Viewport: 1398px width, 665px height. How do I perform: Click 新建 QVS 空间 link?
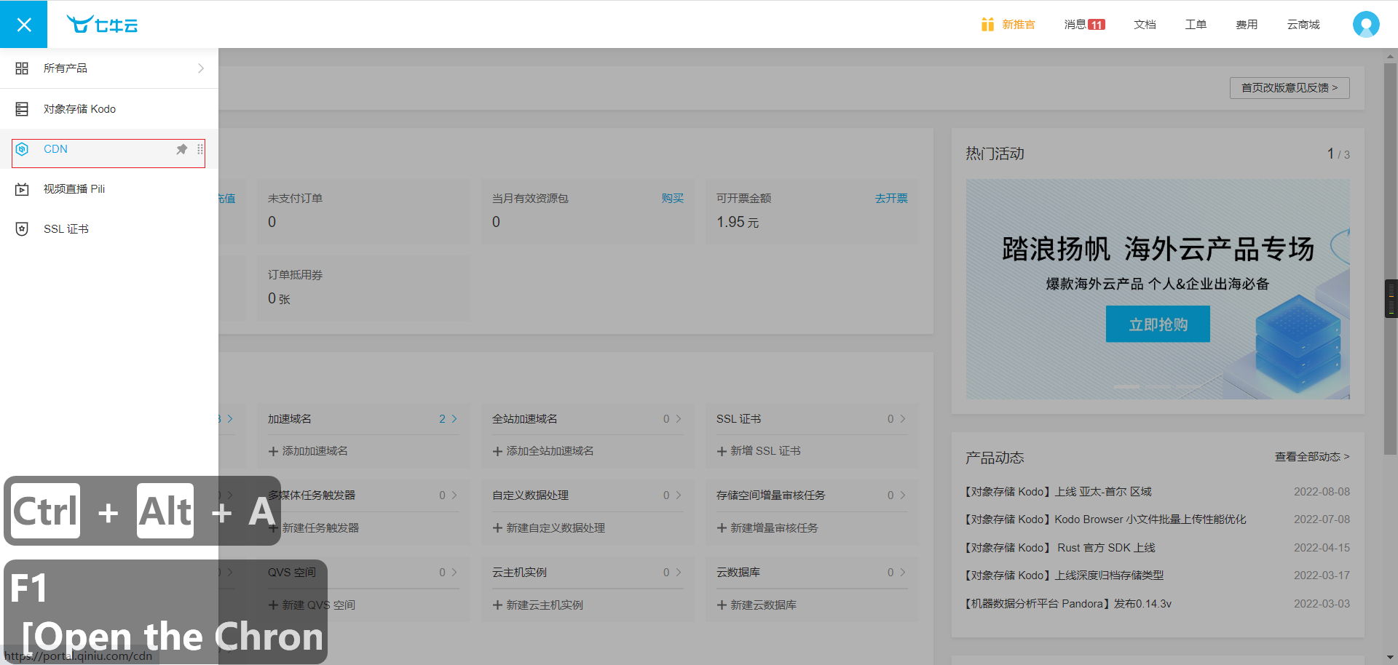tap(318, 605)
